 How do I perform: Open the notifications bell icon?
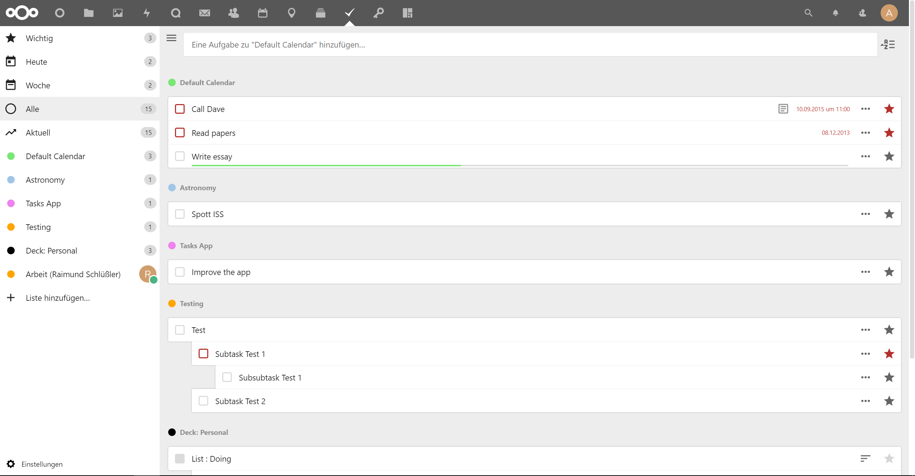point(835,13)
